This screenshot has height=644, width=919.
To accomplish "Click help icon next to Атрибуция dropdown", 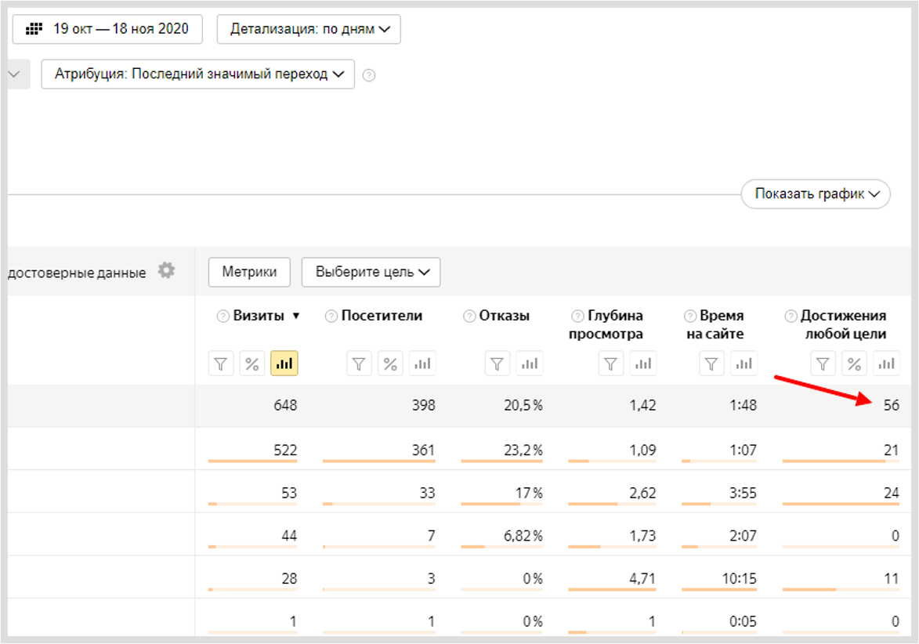I will tap(369, 75).
